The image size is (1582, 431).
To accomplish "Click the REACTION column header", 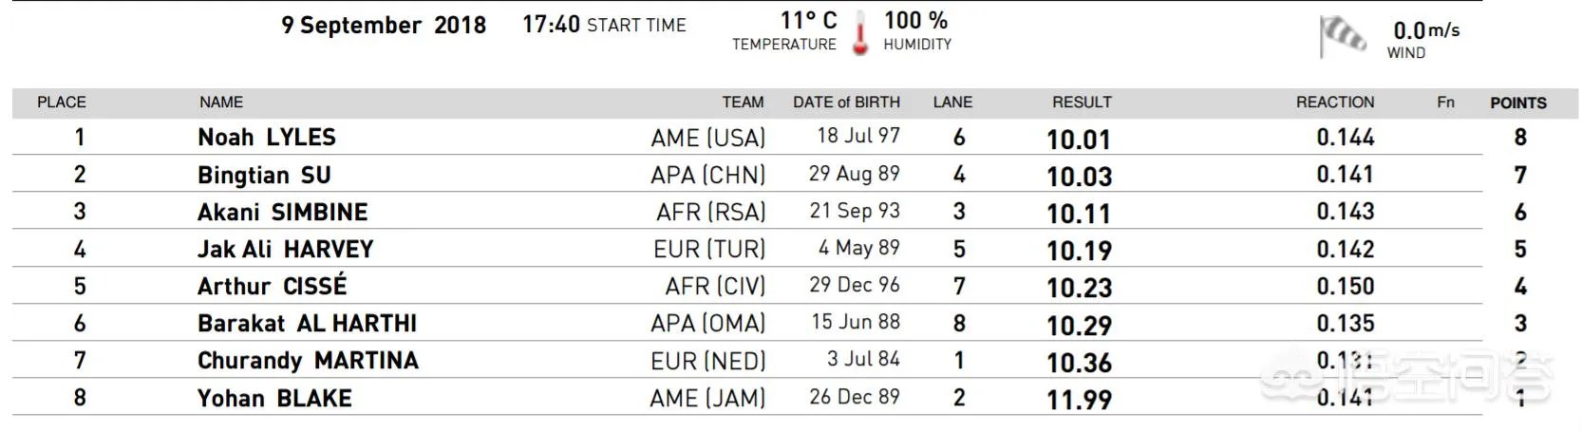I will click(x=1334, y=103).
